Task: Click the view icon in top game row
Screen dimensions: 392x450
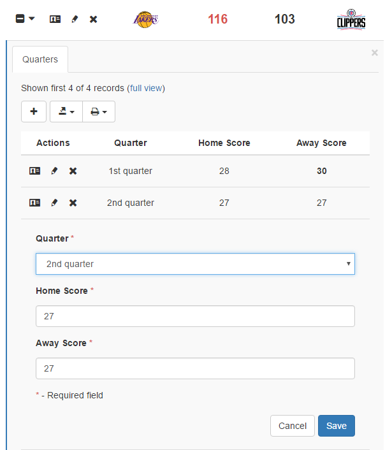Action: coord(55,19)
